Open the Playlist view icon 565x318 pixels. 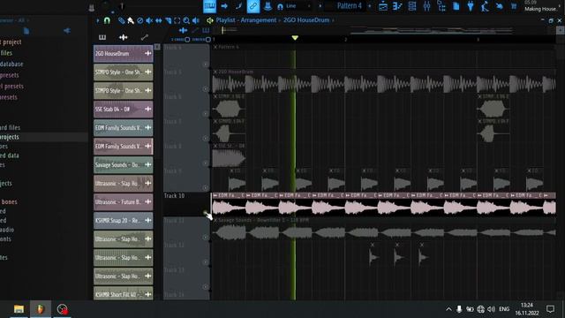click(x=382, y=6)
